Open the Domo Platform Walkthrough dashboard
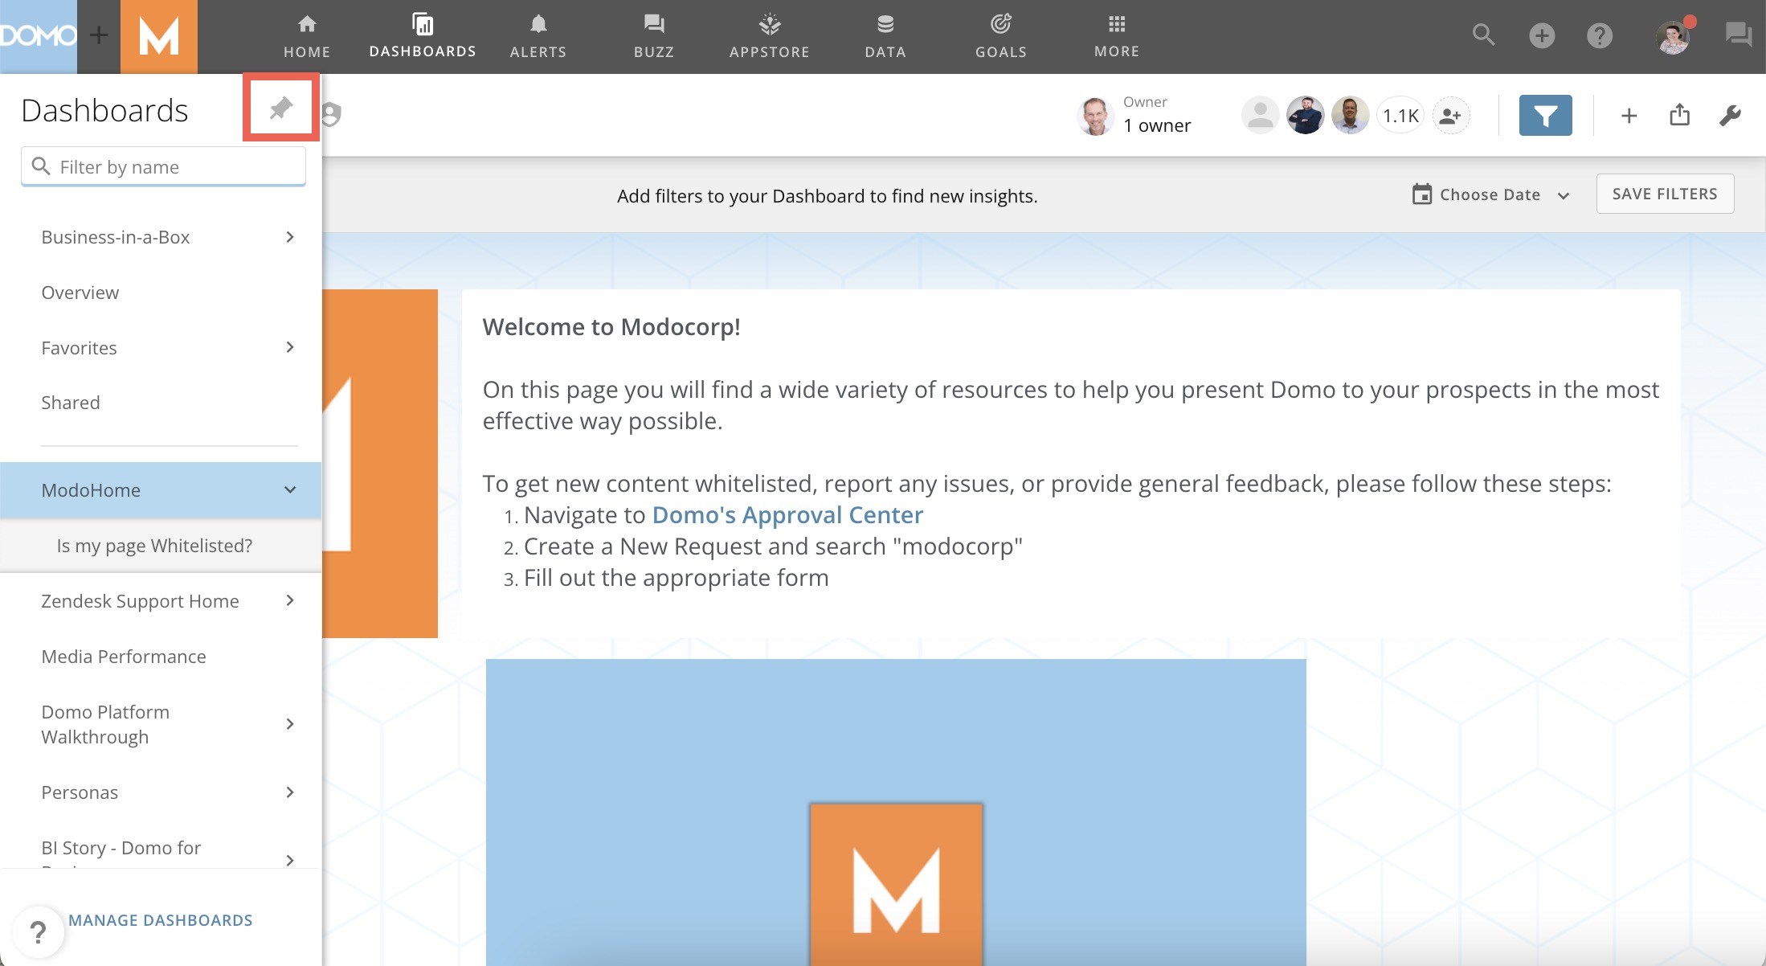 tap(105, 724)
